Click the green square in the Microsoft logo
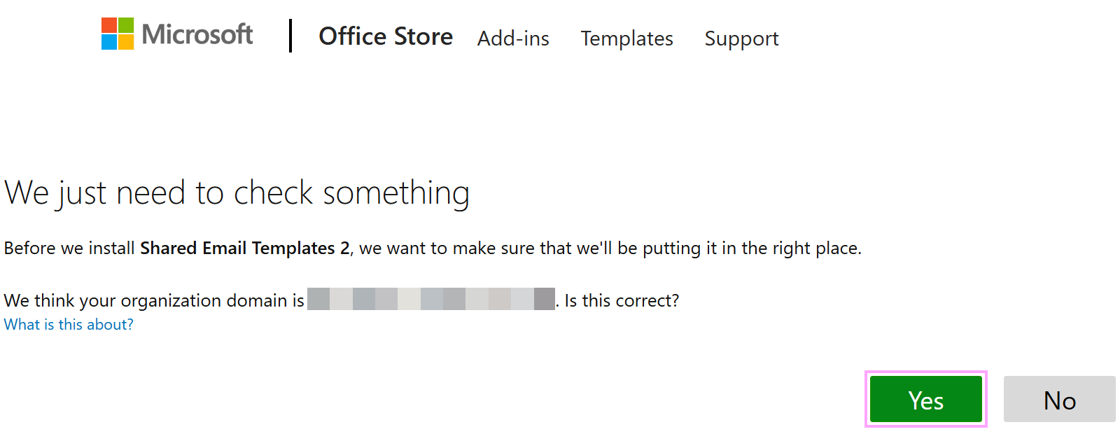The height and width of the screenshot is (434, 1120). (x=126, y=27)
